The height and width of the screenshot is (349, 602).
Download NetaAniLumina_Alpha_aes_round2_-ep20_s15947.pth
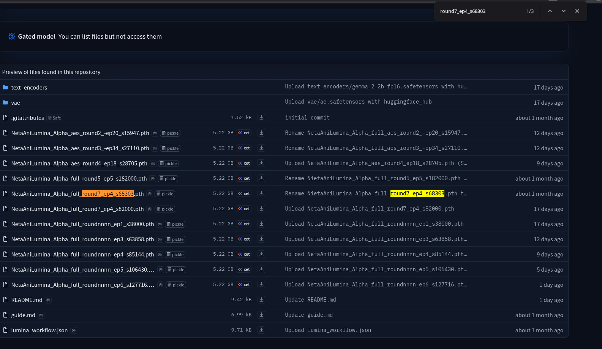pyautogui.click(x=261, y=133)
